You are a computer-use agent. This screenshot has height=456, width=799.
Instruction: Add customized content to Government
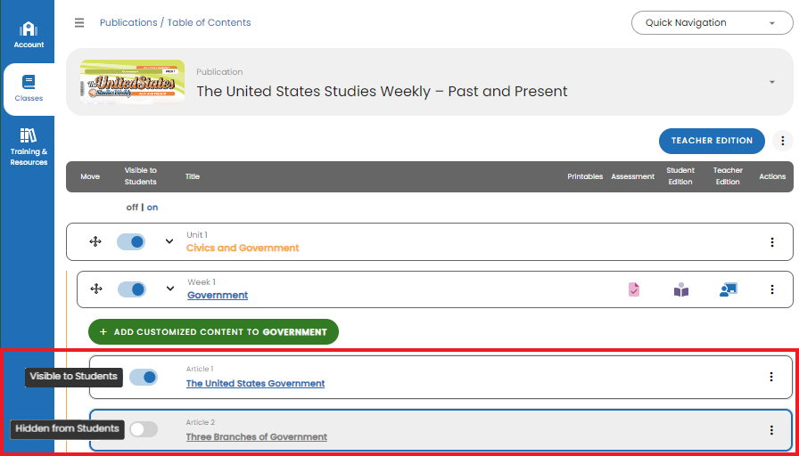pos(213,332)
